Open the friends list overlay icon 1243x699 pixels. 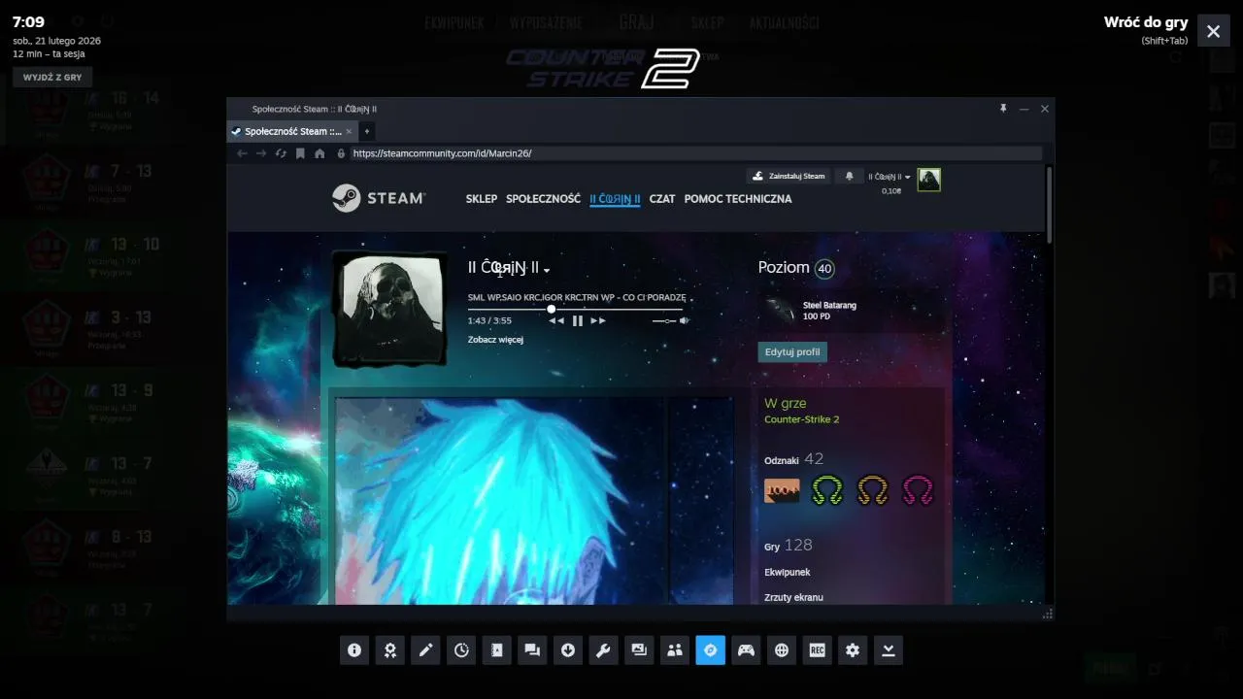pos(675,650)
